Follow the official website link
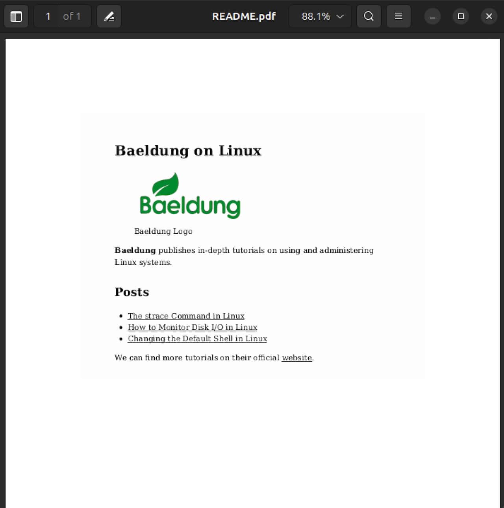This screenshot has height=508, width=504. (x=297, y=358)
